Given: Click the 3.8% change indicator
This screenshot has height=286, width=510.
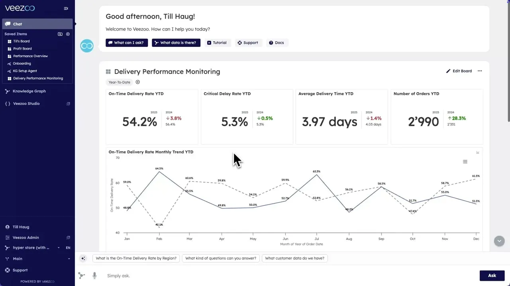Looking at the screenshot, I should point(174,118).
